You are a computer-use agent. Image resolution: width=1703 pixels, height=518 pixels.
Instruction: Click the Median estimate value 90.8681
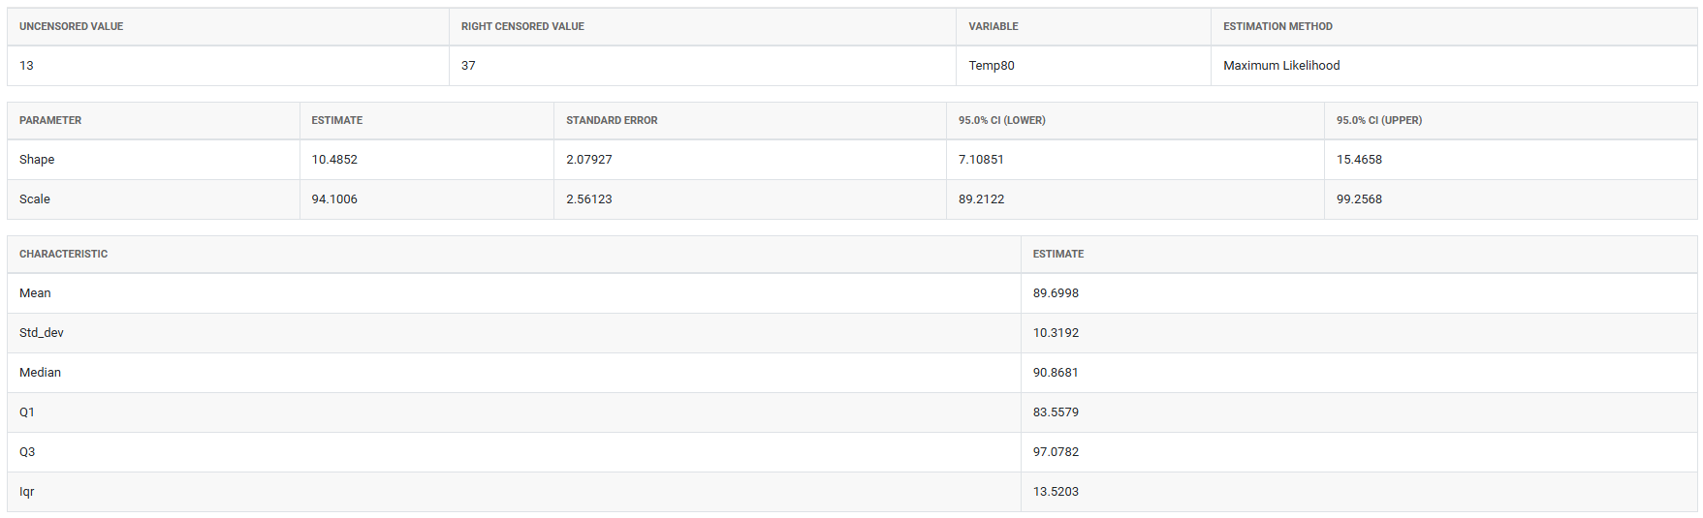tap(1056, 373)
